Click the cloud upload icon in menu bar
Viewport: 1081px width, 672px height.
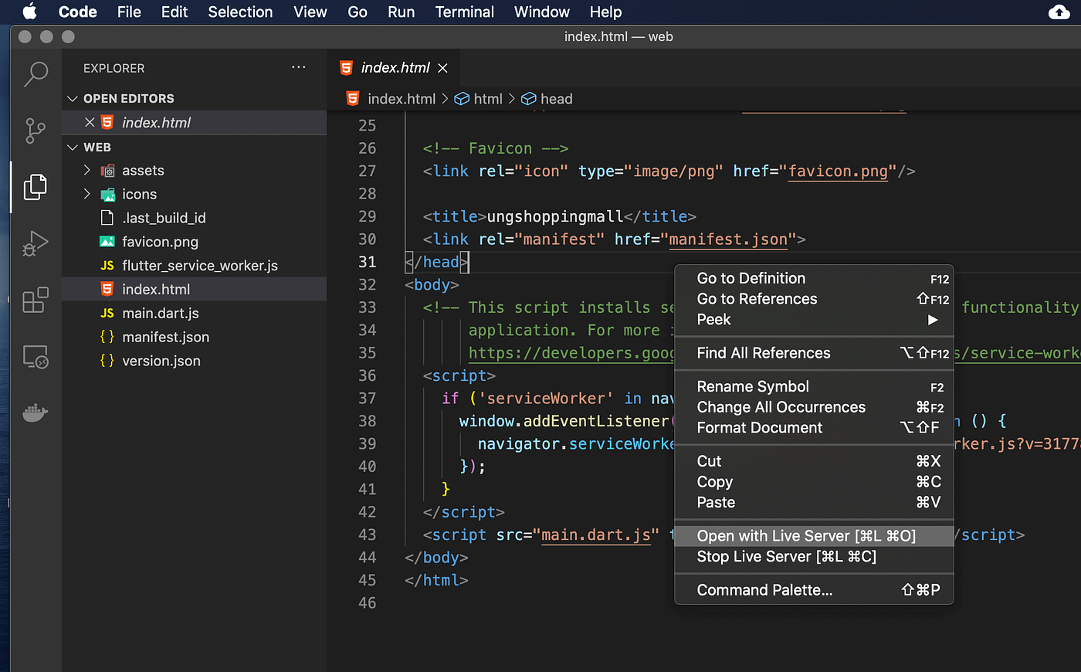(1059, 12)
